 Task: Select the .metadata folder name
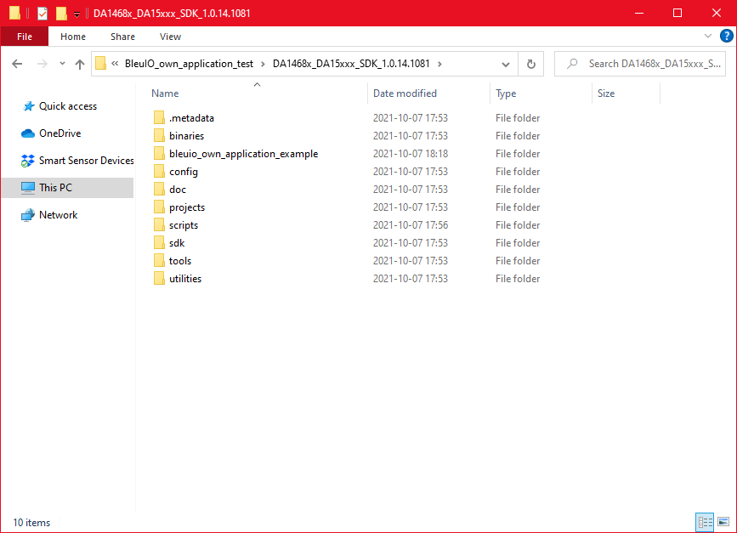point(191,118)
